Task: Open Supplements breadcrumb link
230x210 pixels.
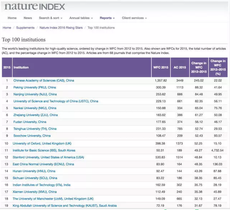Action: click(25, 28)
